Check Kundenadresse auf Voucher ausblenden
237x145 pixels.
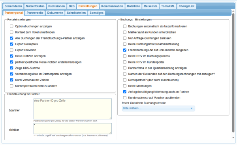[125, 98]
